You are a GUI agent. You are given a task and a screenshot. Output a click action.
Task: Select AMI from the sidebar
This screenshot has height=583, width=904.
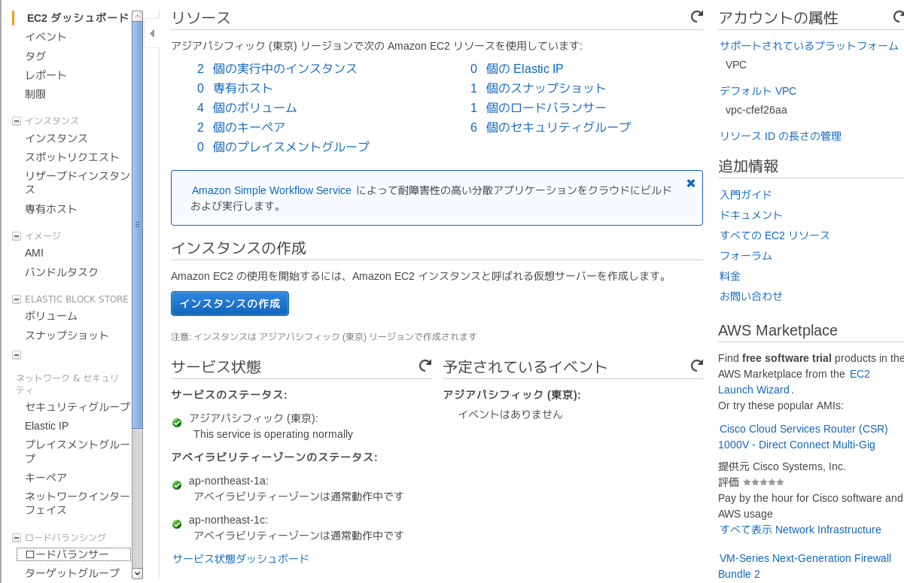pos(34,253)
